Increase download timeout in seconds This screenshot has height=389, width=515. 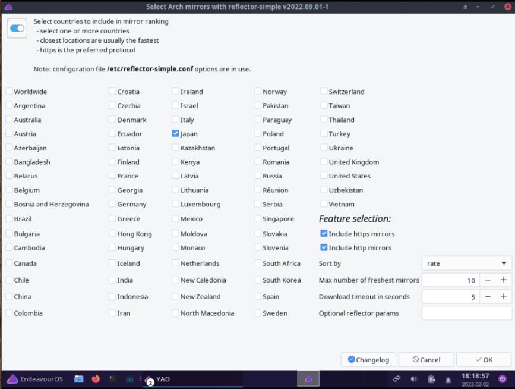click(504, 297)
